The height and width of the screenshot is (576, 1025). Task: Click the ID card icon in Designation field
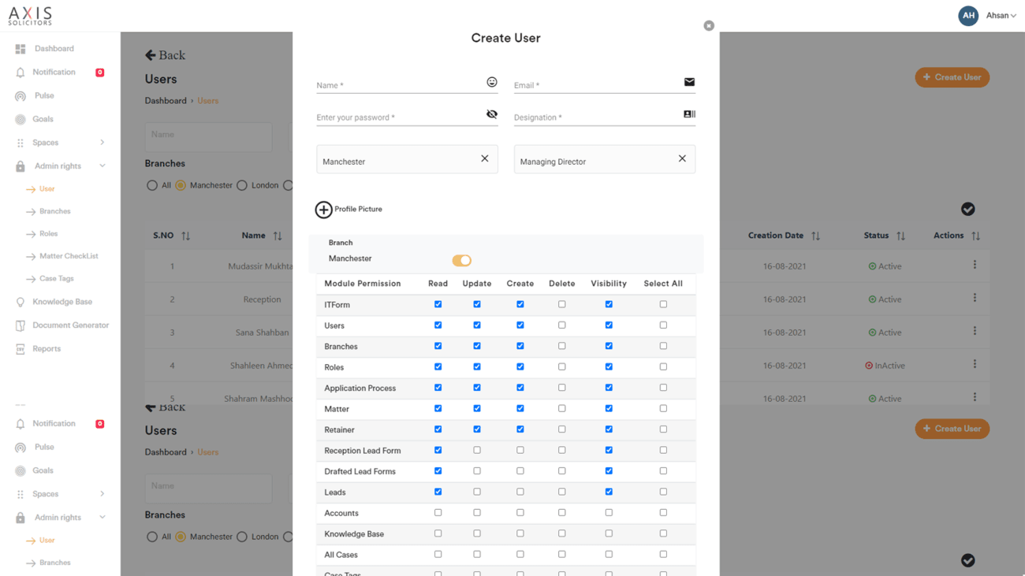pyautogui.click(x=689, y=114)
